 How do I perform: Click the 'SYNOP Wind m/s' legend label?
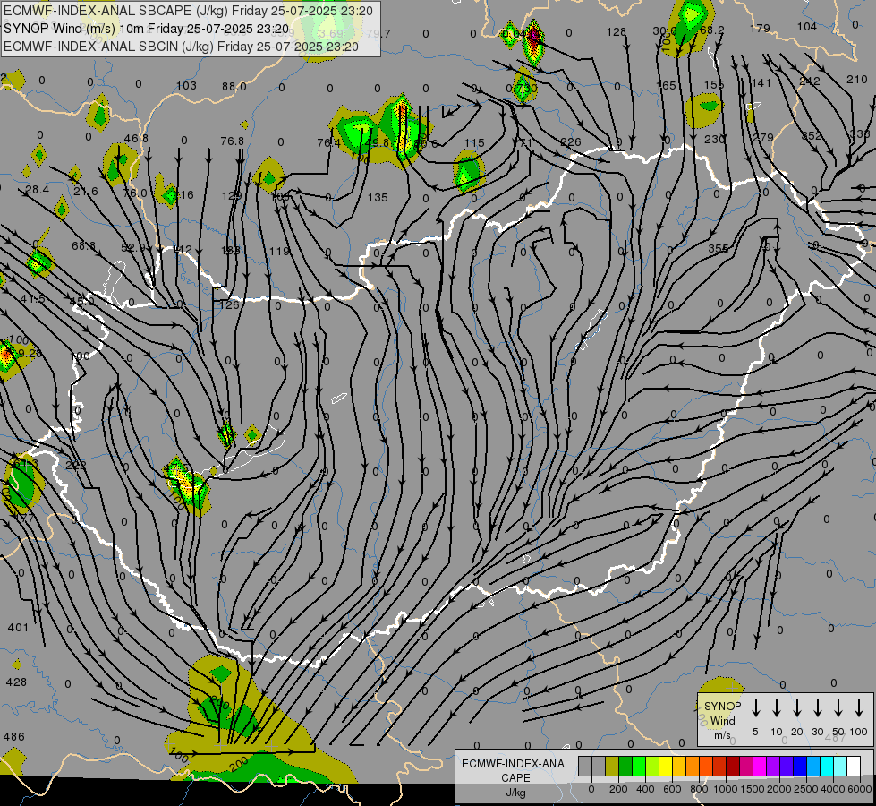click(x=722, y=720)
